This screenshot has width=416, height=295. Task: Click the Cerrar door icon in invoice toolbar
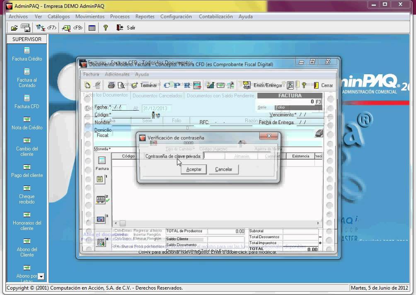(x=323, y=85)
